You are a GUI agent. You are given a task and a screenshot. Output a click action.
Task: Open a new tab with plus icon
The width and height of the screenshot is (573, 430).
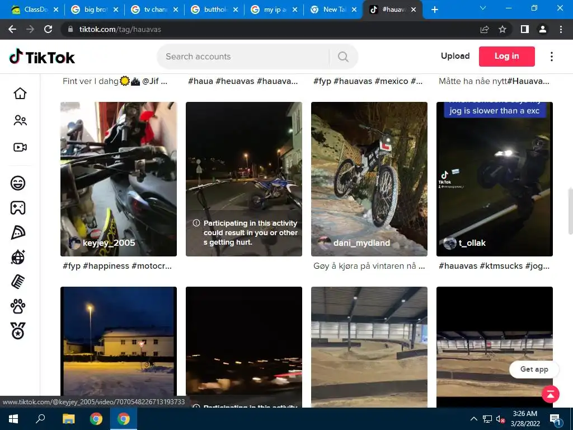434,10
